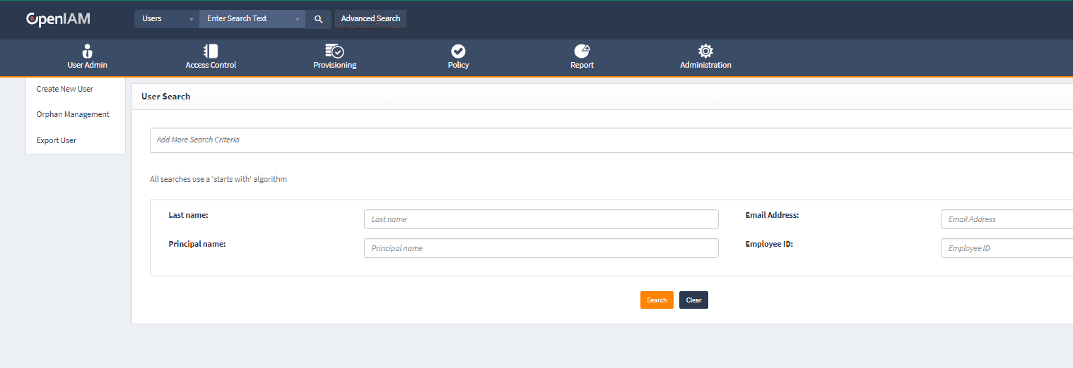The width and height of the screenshot is (1073, 368).
Task: Select the Provisioning checklist icon
Action: pyautogui.click(x=334, y=51)
